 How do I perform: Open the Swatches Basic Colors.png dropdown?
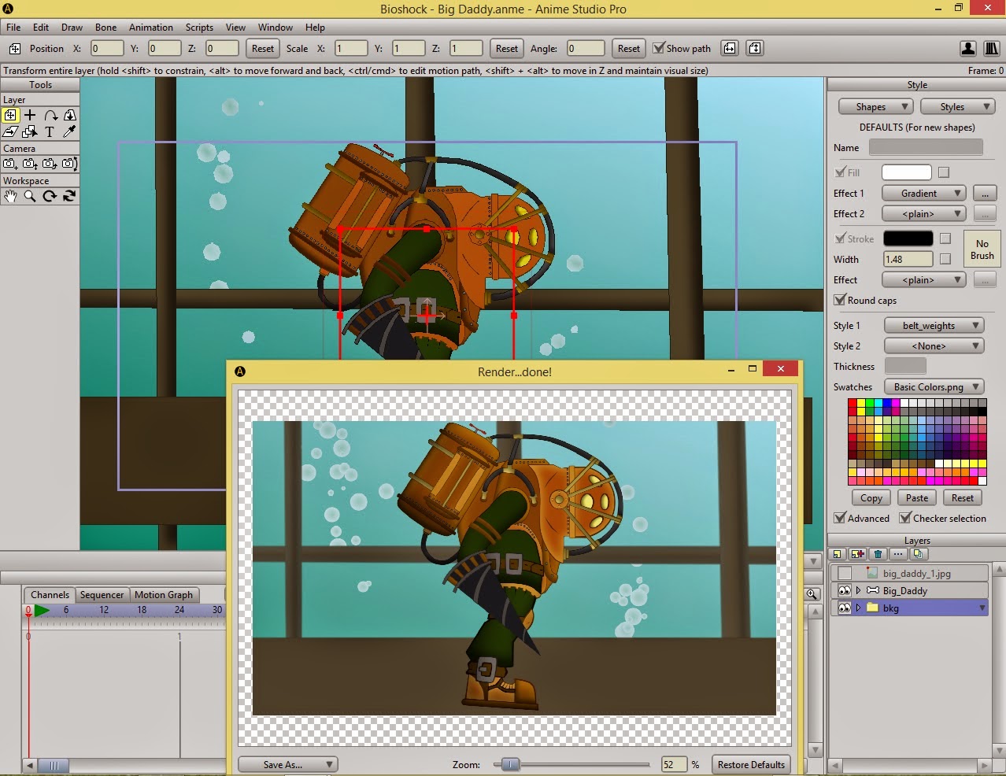(x=934, y=386)
